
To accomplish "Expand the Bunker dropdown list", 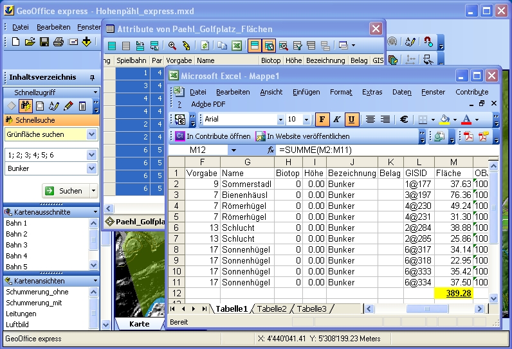I will pyautogui.click(x=91, y=168).
